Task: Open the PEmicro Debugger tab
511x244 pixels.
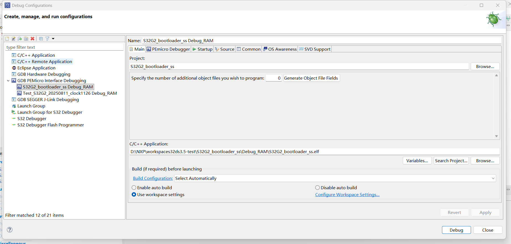Action: tap(168, 49)
